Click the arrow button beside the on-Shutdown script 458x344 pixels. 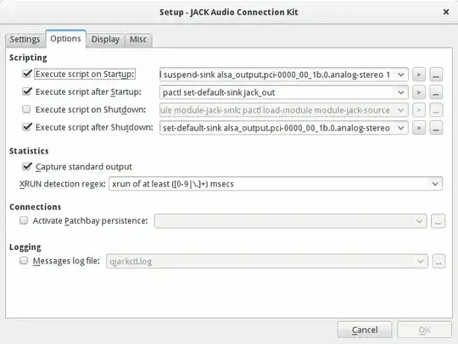tap(419, 110)
